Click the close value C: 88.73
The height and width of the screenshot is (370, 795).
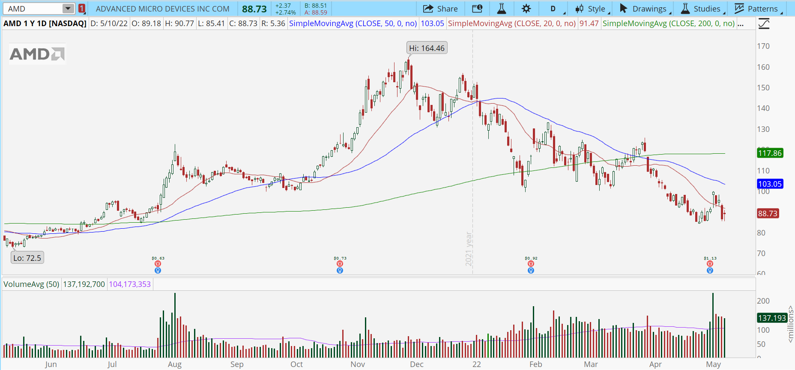(243, 24)
